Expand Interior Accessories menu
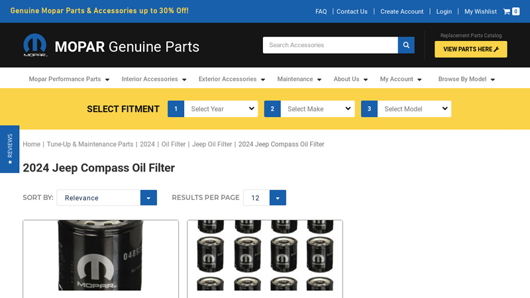The image size is (530, 298). (154, 79)
